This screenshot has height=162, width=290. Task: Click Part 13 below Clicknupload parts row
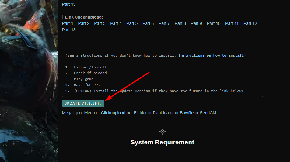pos(69,30)
